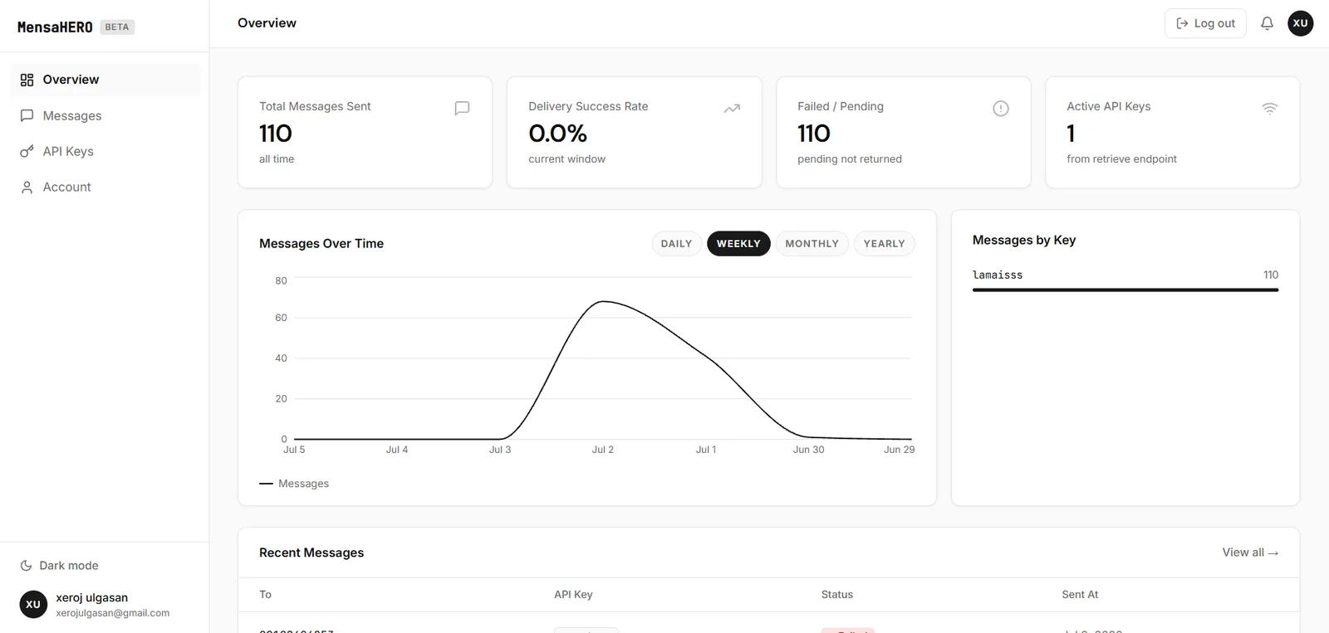Click the 'Recent Messages' heading

(x=311, y=553)
